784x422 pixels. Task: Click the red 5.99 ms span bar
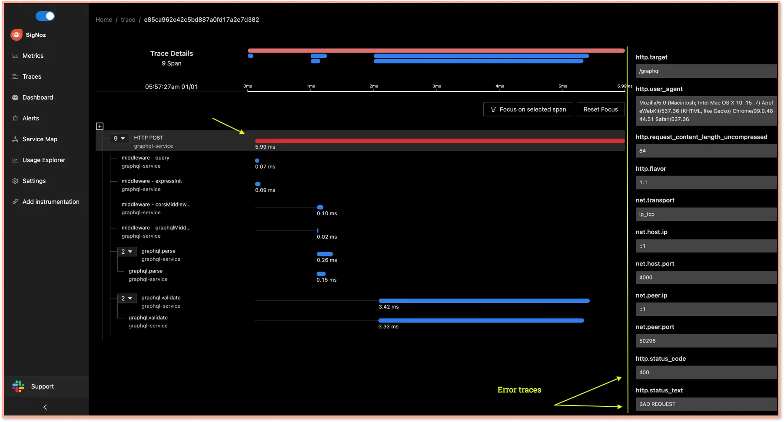(x=440, y=141)
